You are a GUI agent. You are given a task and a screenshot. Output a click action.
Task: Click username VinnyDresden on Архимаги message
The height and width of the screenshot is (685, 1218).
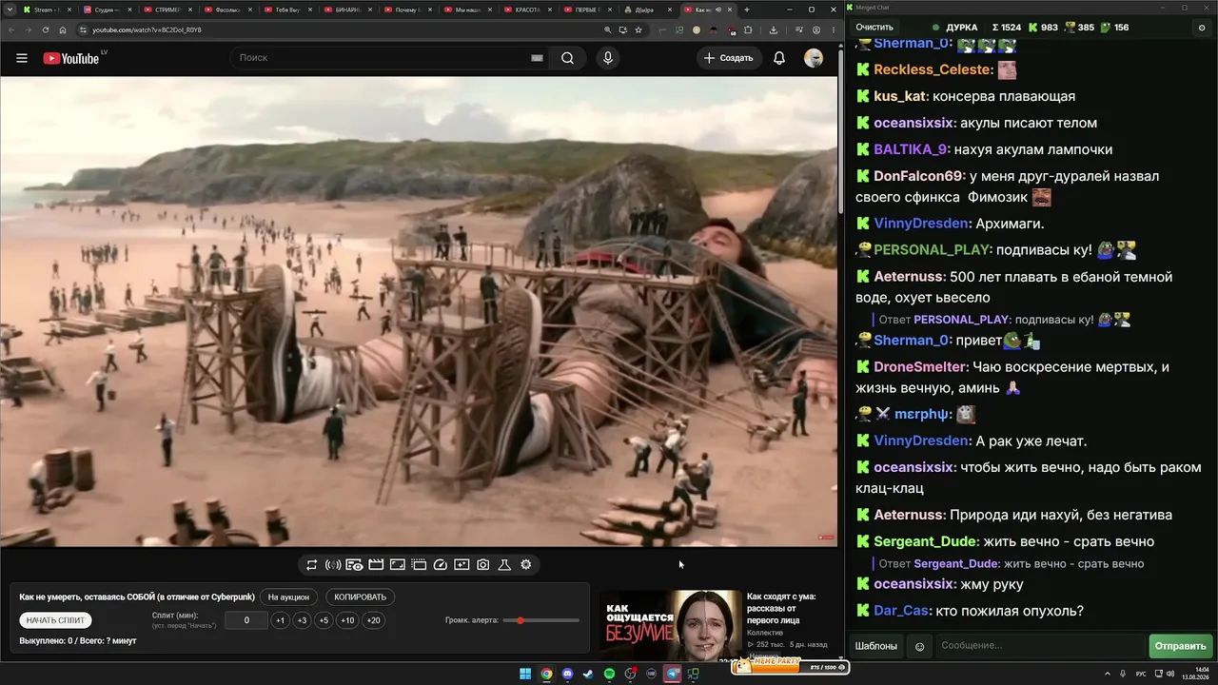(920, 224)
